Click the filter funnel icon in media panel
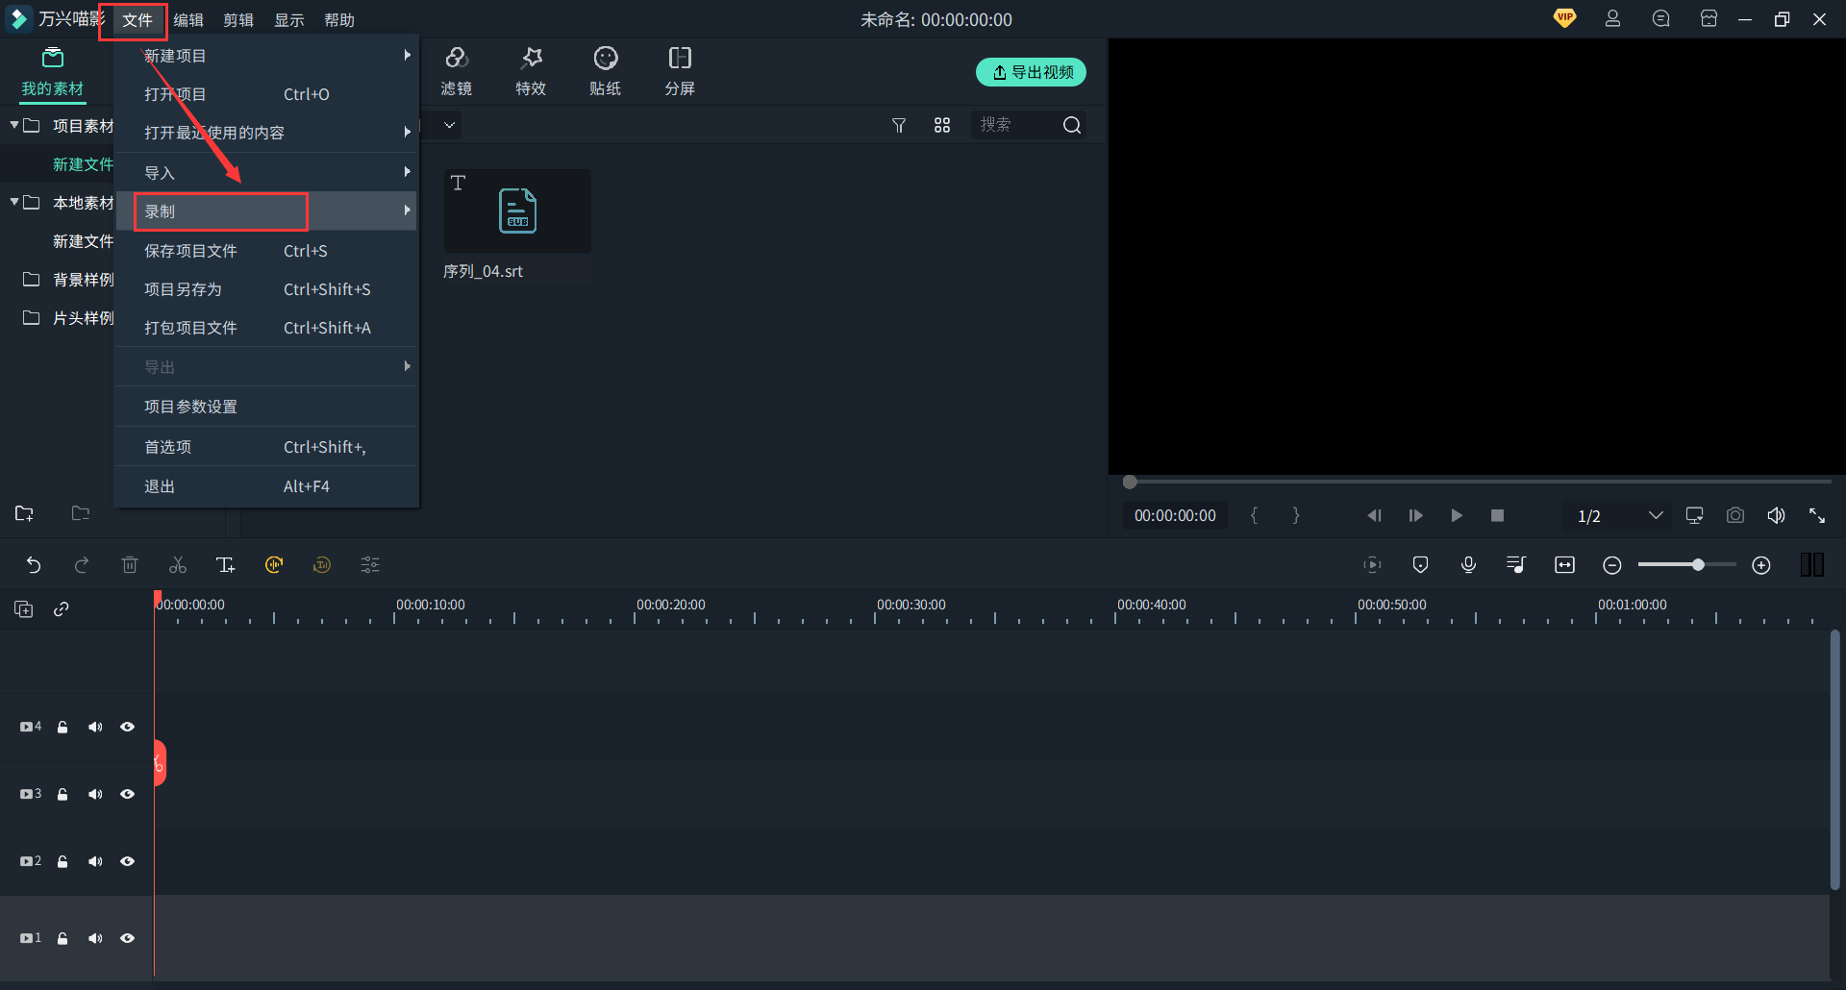 (899, 126)
